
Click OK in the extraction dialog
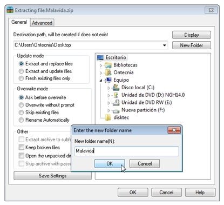click(133, 193)
